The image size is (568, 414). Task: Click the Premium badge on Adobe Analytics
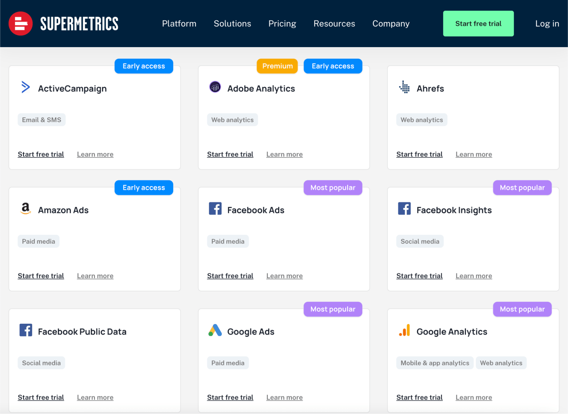coord(277,66)
